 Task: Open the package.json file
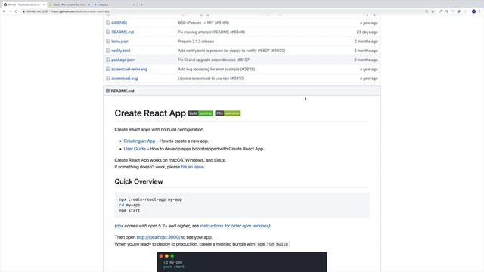coord(123,60)
